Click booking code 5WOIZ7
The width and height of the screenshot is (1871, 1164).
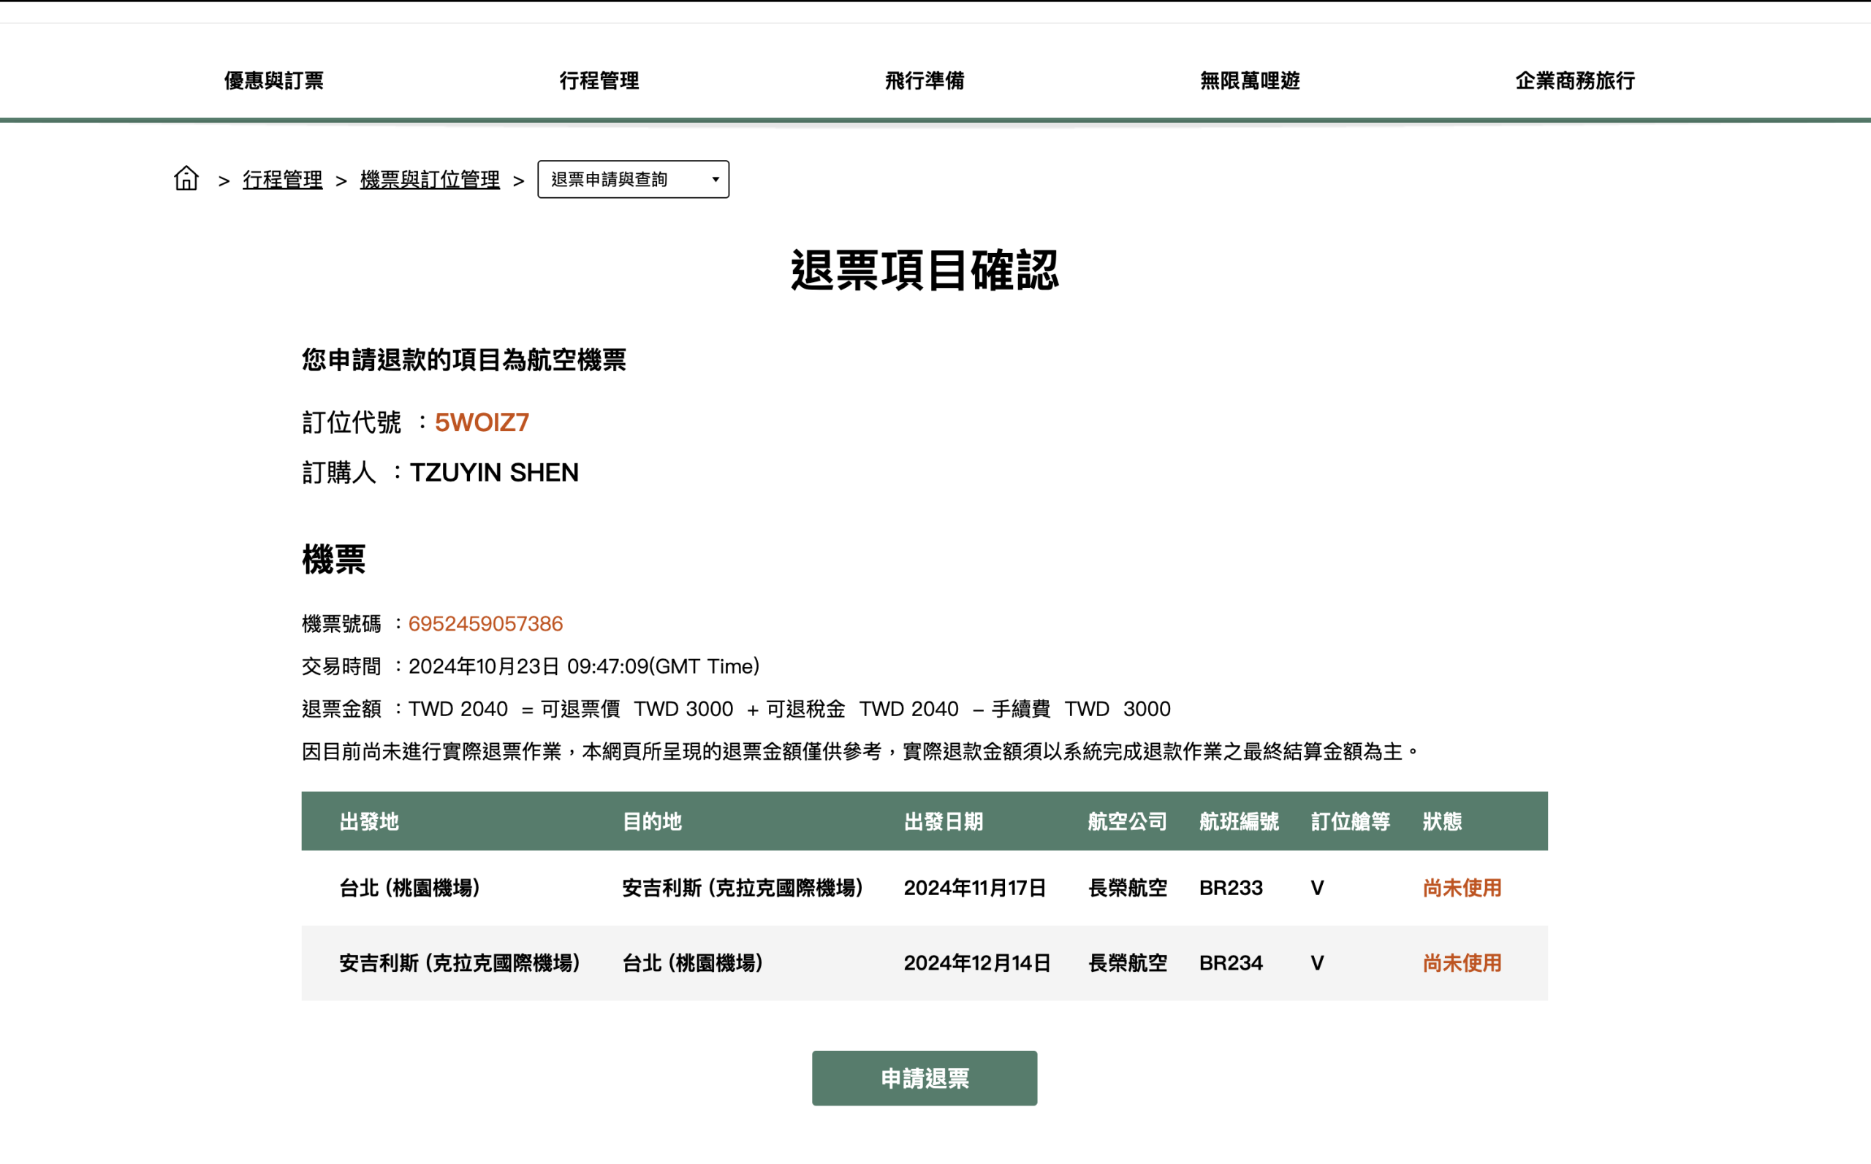click(x=481, y=422)
